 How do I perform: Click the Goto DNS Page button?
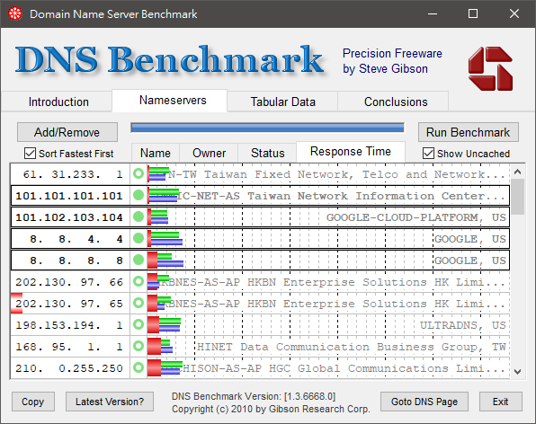424,402
